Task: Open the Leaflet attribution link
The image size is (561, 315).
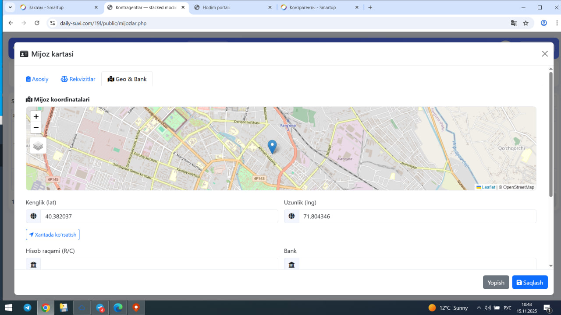Action: point(488,187)
